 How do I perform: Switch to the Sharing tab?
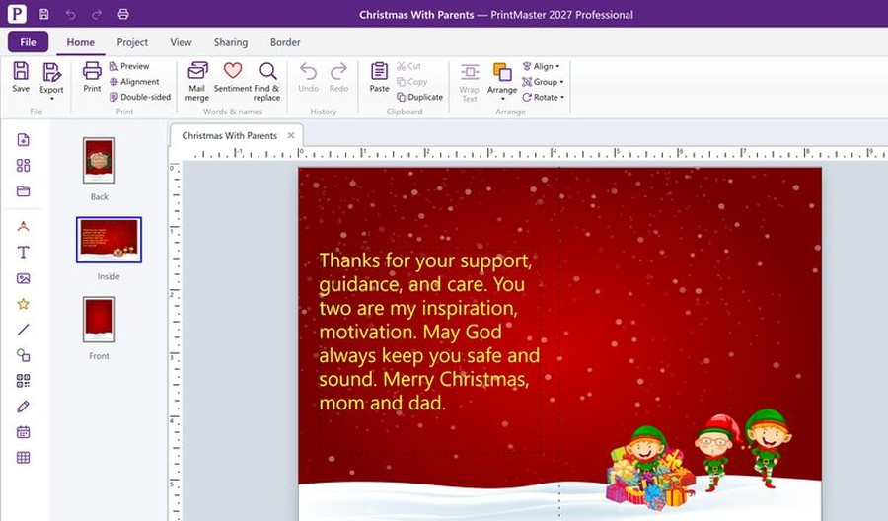tap(231, 42)
